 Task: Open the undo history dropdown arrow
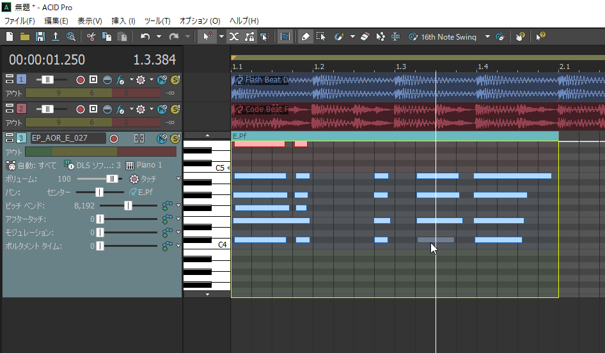coord(159,36)
